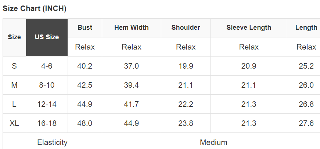Click sleeve length value 20.9
The width and height of the screenshot is (320, 149).
(249, 66)
